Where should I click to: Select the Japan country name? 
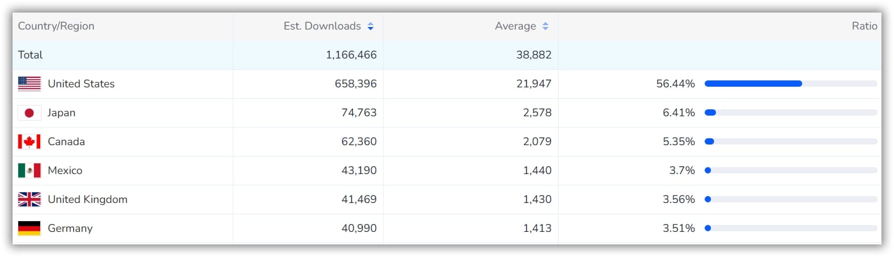click(x=62, y=112)
